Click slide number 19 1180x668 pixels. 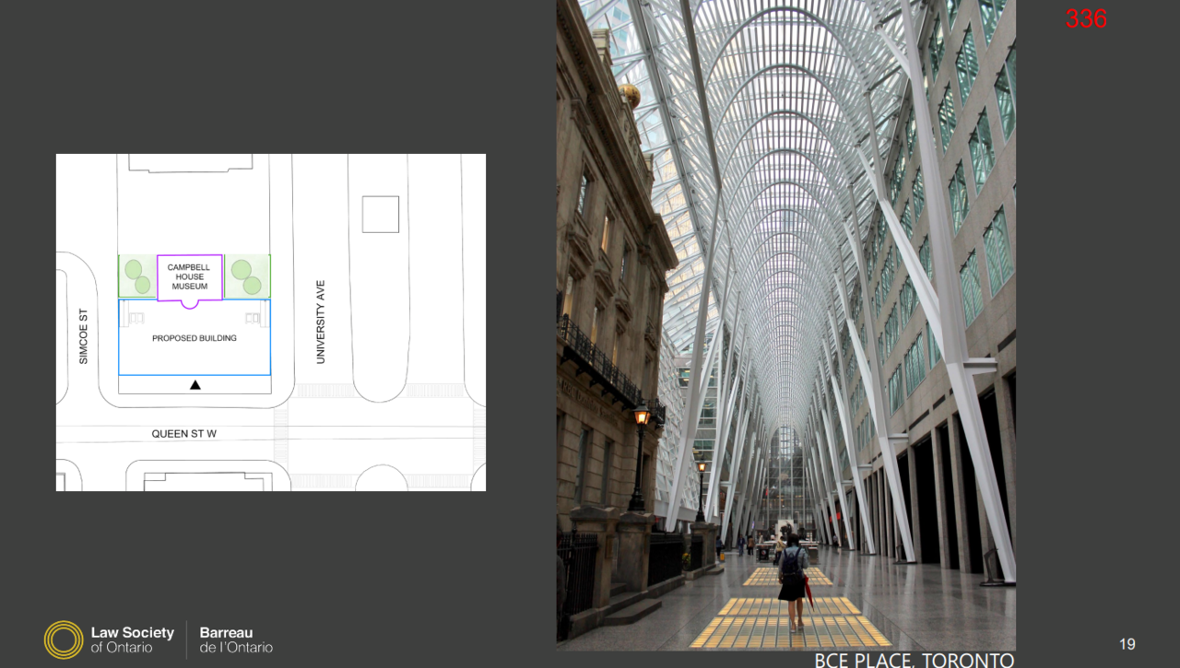pyautogui.click(x=1127, y=644)
